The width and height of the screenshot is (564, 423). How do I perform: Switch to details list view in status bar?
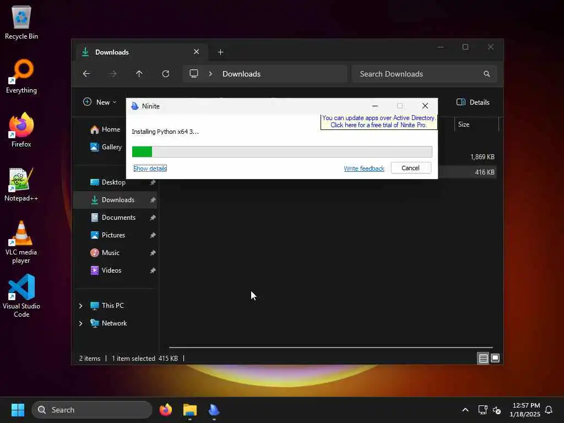(483, 358)
